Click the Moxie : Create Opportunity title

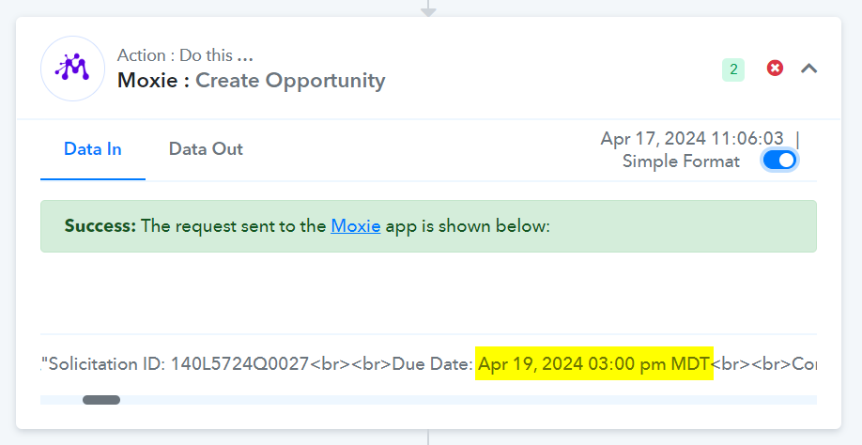point(252,80)
